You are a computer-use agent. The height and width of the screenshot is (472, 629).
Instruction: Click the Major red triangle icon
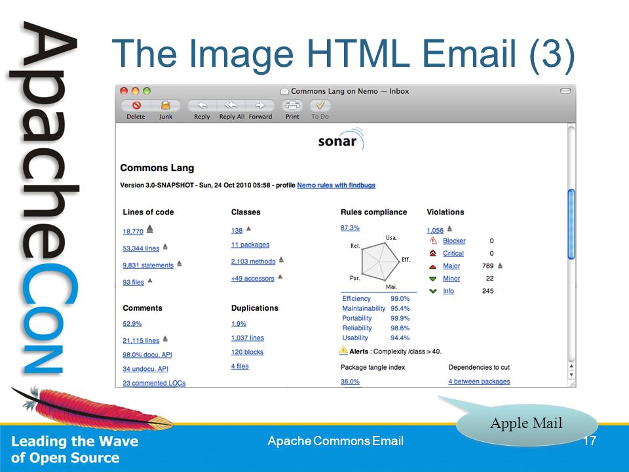pos(433,266)
